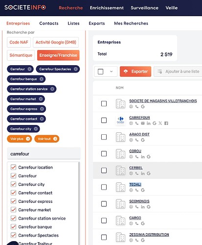Click the LinkedIn icon under CARREFOUR

coord(148,123)
